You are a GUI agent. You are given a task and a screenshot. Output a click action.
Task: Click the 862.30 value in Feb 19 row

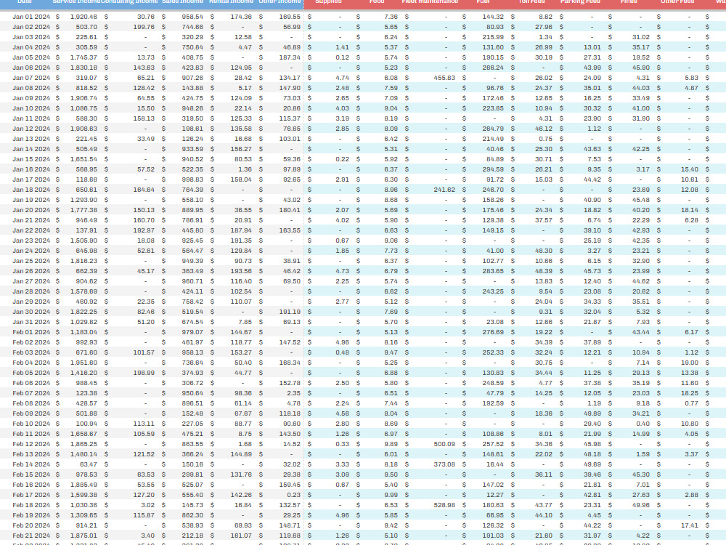pyautogui.click(x=192, y=516)
